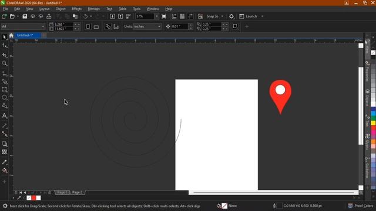Switch to Page 1 tab

[x=62, y=192]
